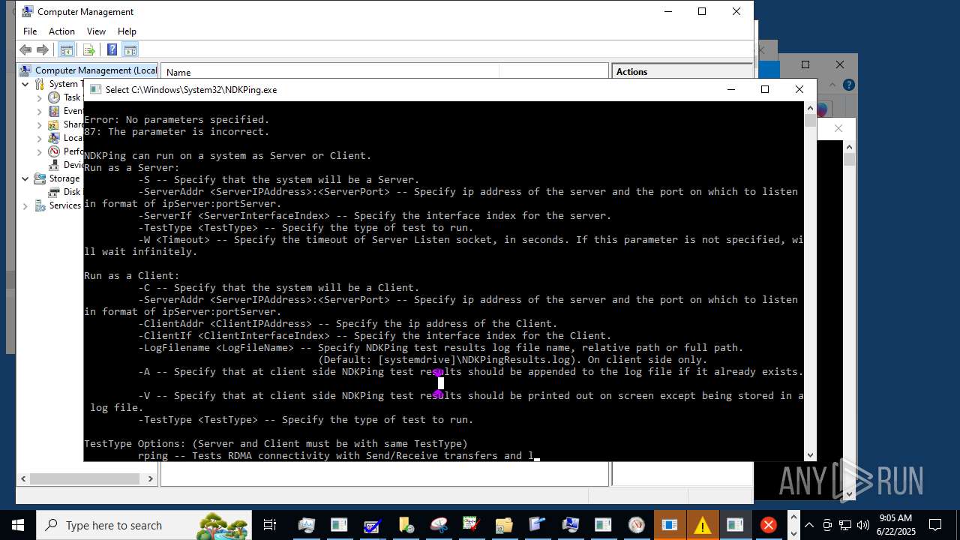Expand the Task Scheduler node
This screenshot has width=960, height=540.
point(39,97)
